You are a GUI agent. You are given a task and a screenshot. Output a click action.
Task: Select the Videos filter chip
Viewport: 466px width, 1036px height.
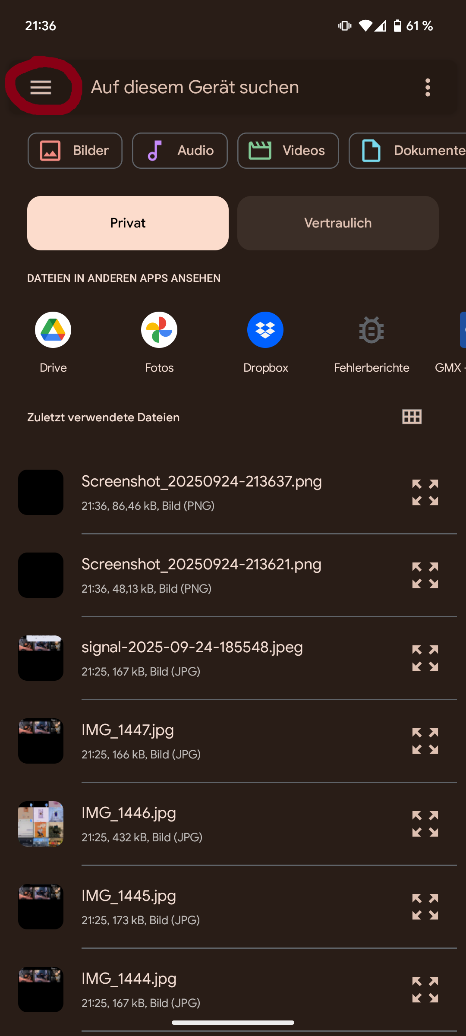(288, 151)
